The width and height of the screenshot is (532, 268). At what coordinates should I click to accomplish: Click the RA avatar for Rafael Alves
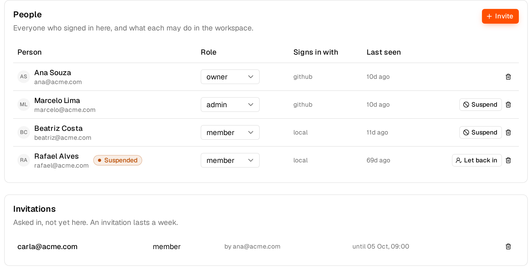coord(24,160)
